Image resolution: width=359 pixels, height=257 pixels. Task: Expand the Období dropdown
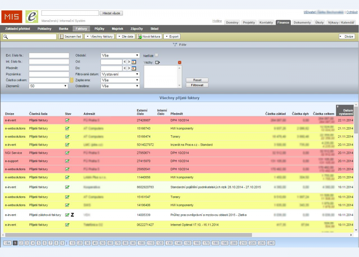click(x=120, y=56)
